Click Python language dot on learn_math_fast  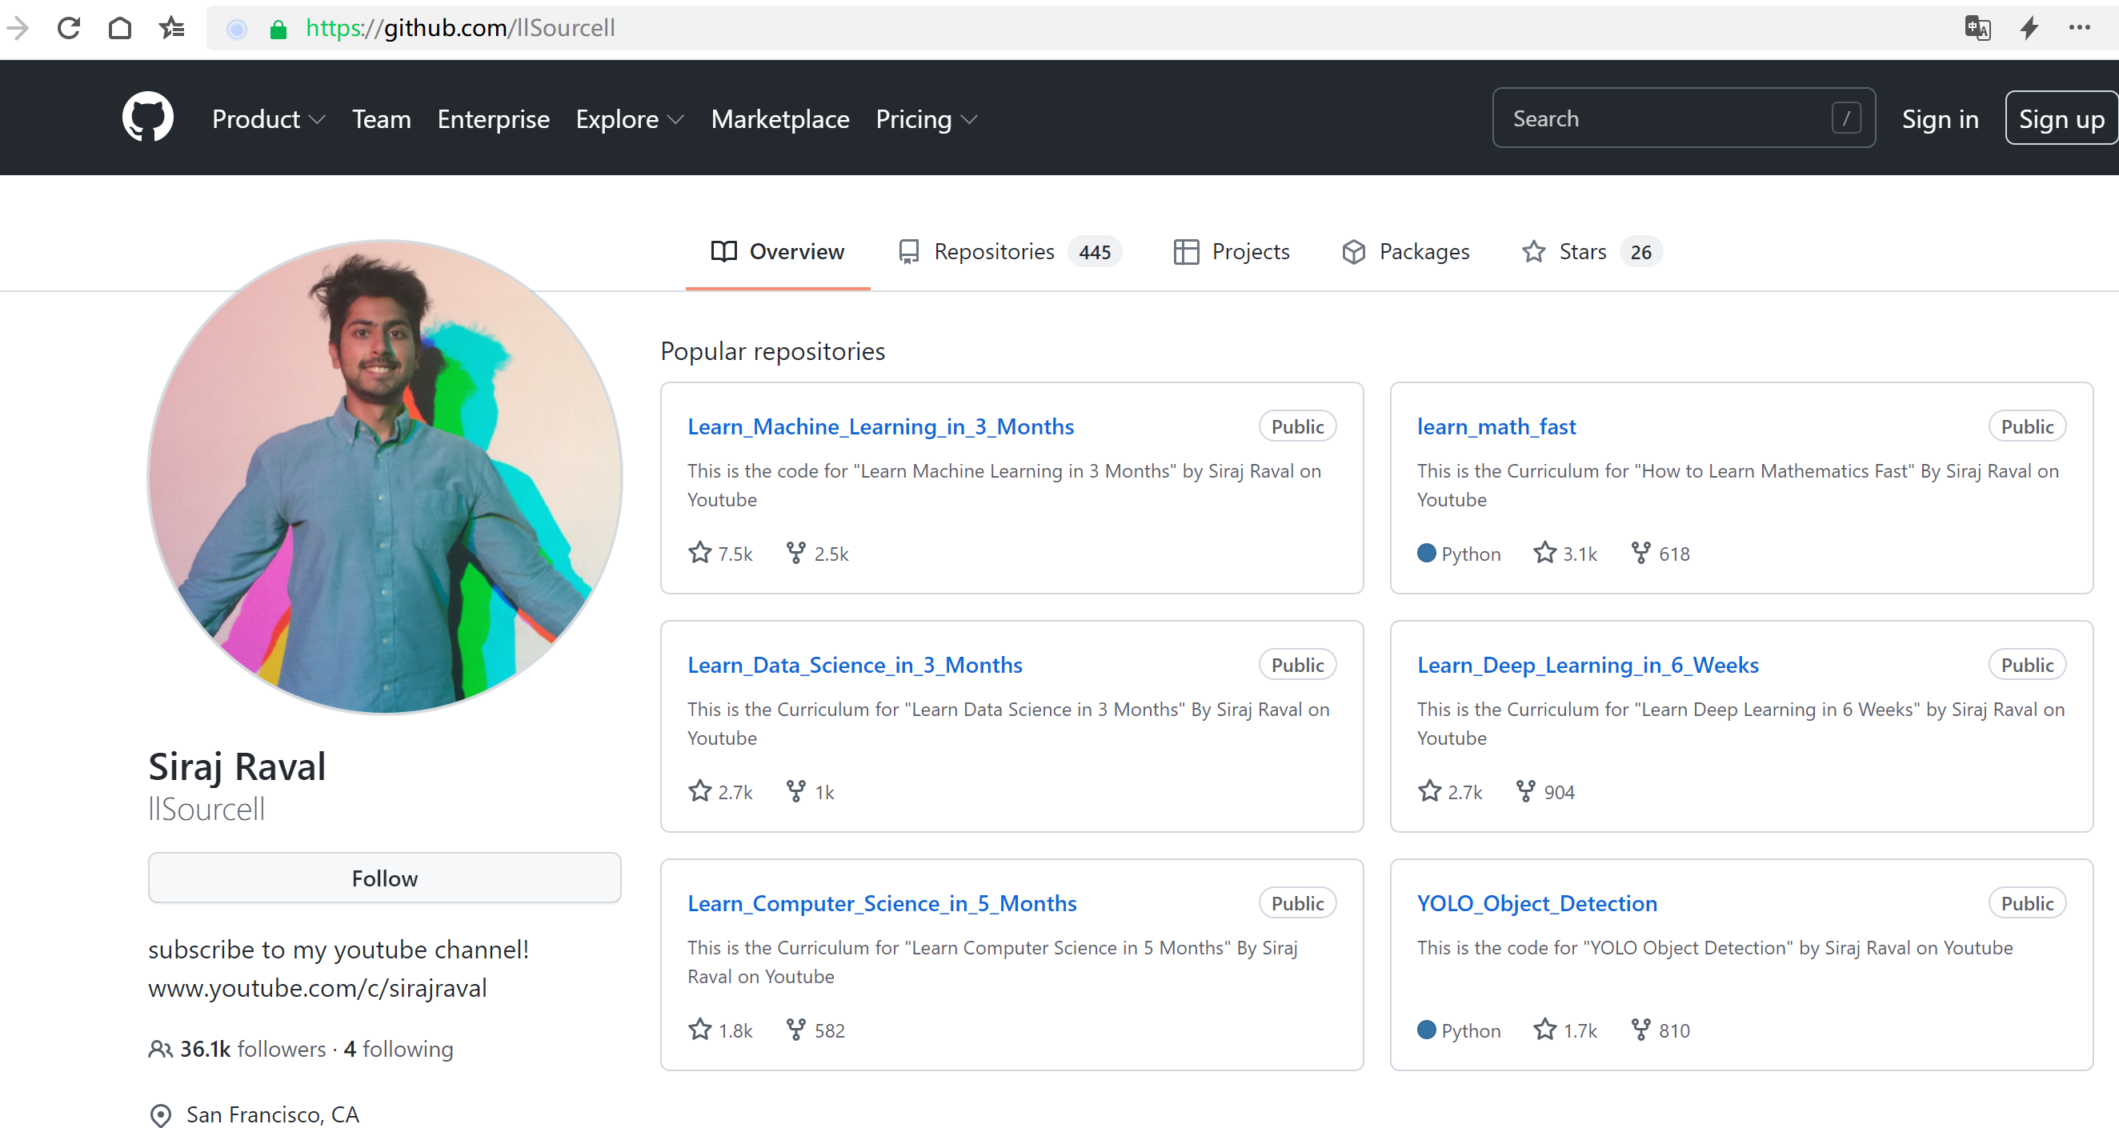[x=1426, y=554]
